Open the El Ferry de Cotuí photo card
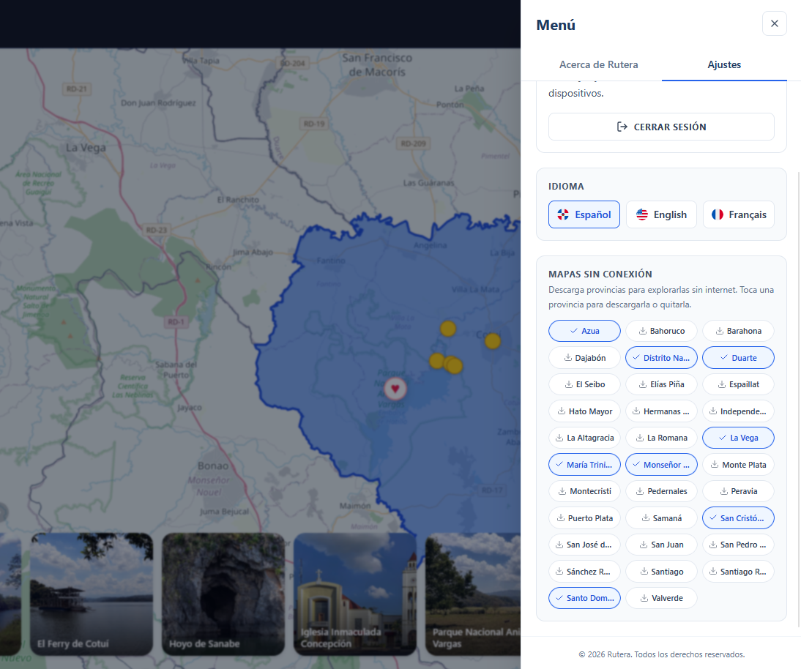This screenshot has height=669, width=801. click(x=92, y=594)
